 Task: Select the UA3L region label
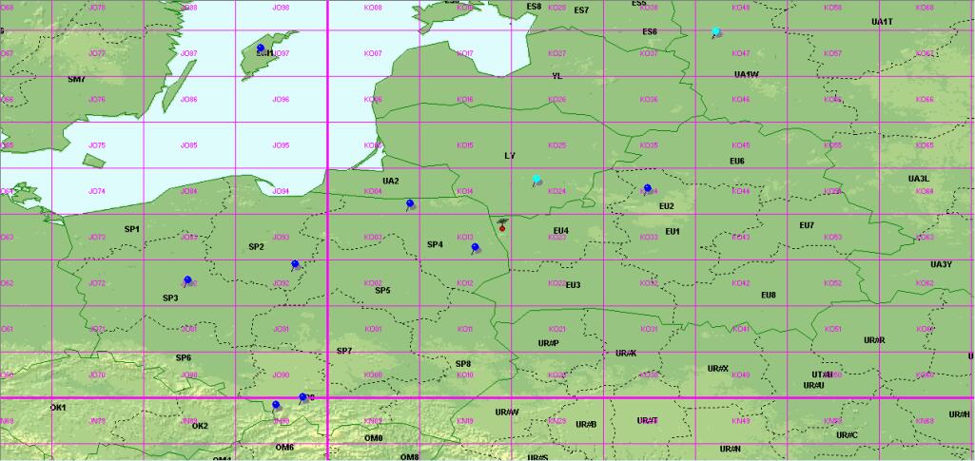[918, 179]
